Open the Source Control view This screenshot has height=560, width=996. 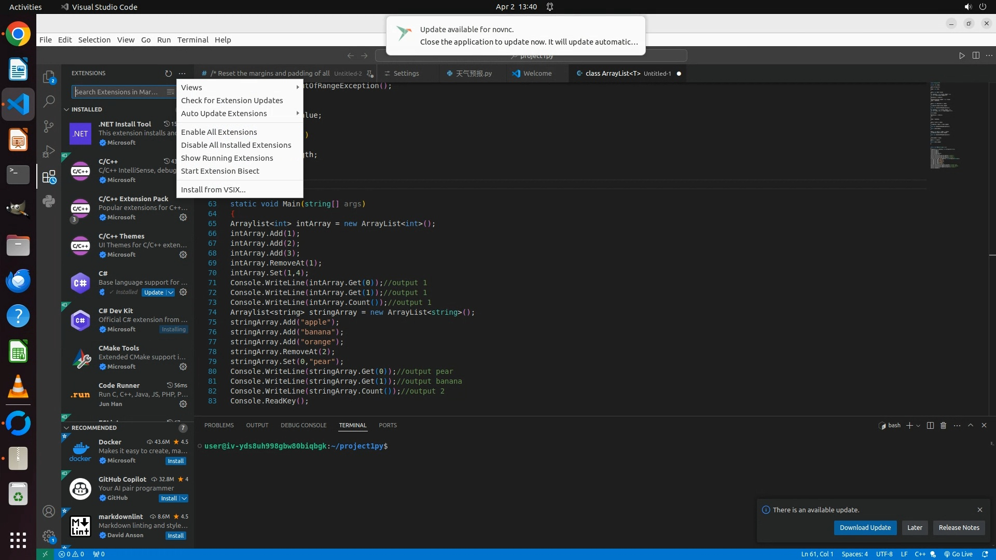pyautogui.click(x=49, y=126)
